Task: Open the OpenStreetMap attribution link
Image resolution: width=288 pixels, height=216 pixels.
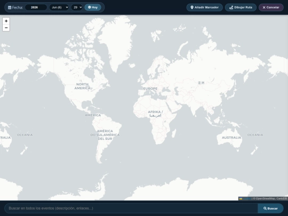Action: (266, 198)
